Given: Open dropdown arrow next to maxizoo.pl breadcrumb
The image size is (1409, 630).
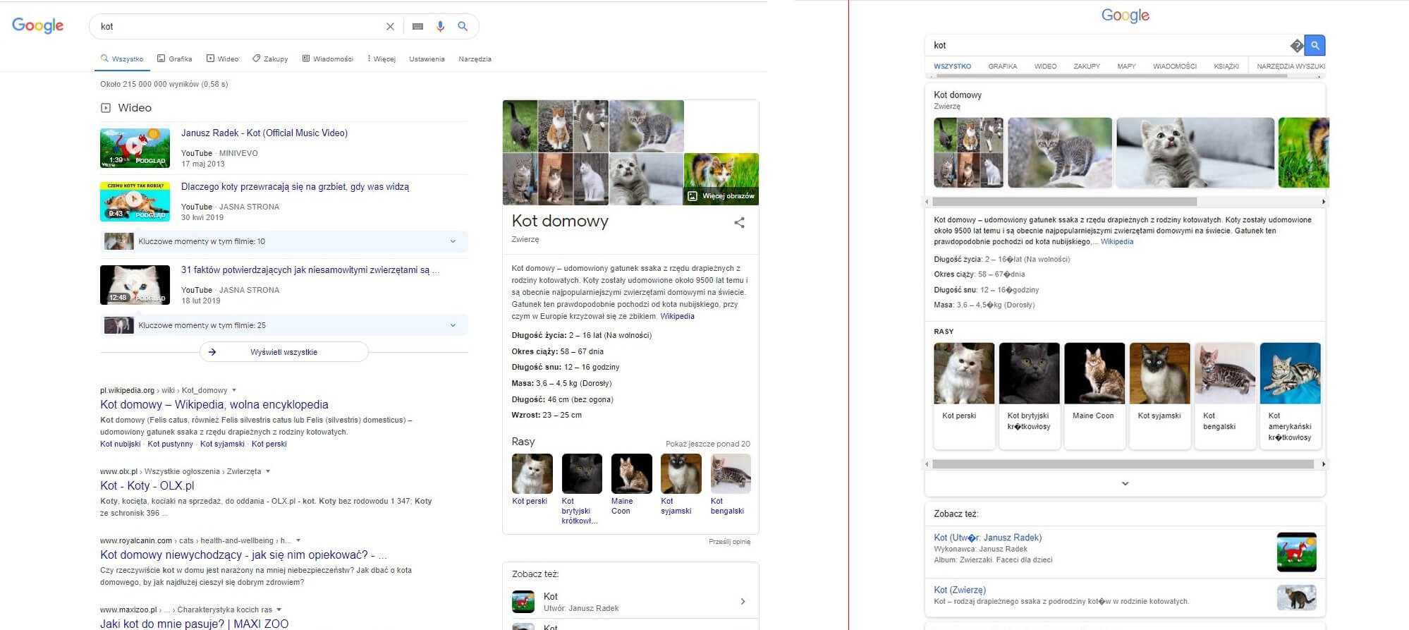Looking at the screenshot, I should tap(279, 610).
